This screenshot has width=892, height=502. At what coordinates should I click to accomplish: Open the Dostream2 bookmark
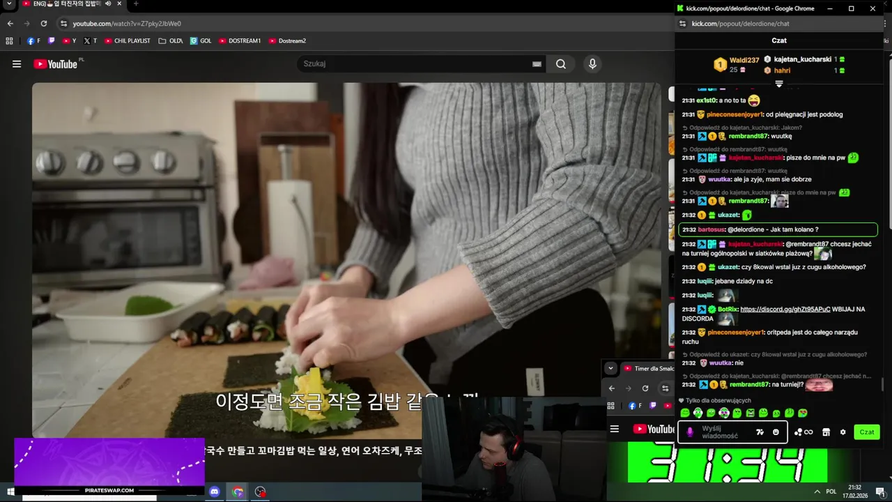coord(287,40)
